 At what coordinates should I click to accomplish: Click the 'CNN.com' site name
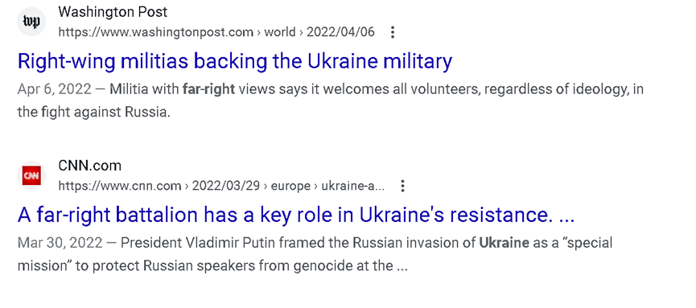coord(89,166)
